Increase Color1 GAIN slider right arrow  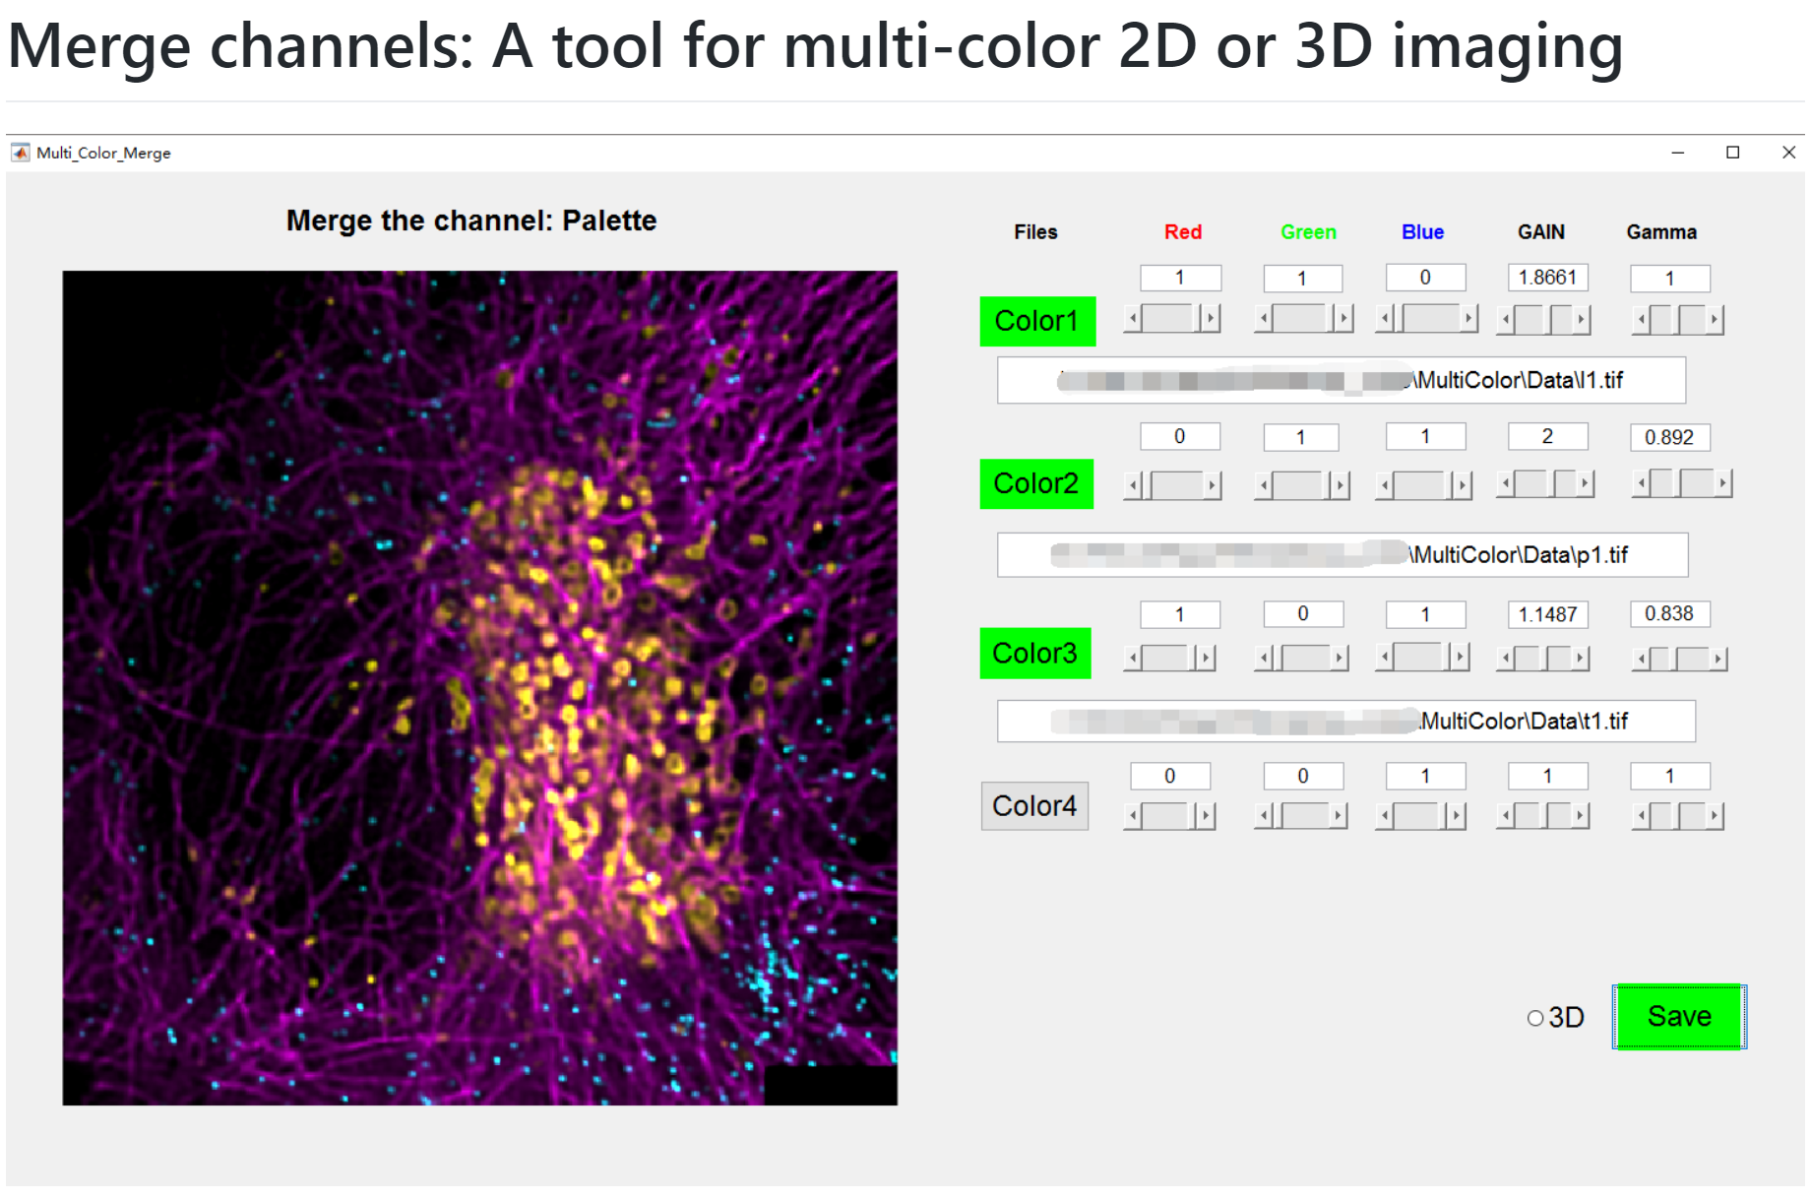coord(1582,319)
